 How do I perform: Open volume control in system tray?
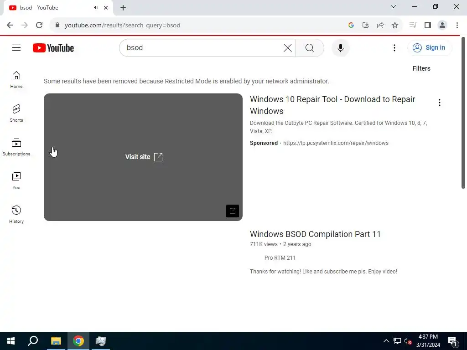(408, 341)
